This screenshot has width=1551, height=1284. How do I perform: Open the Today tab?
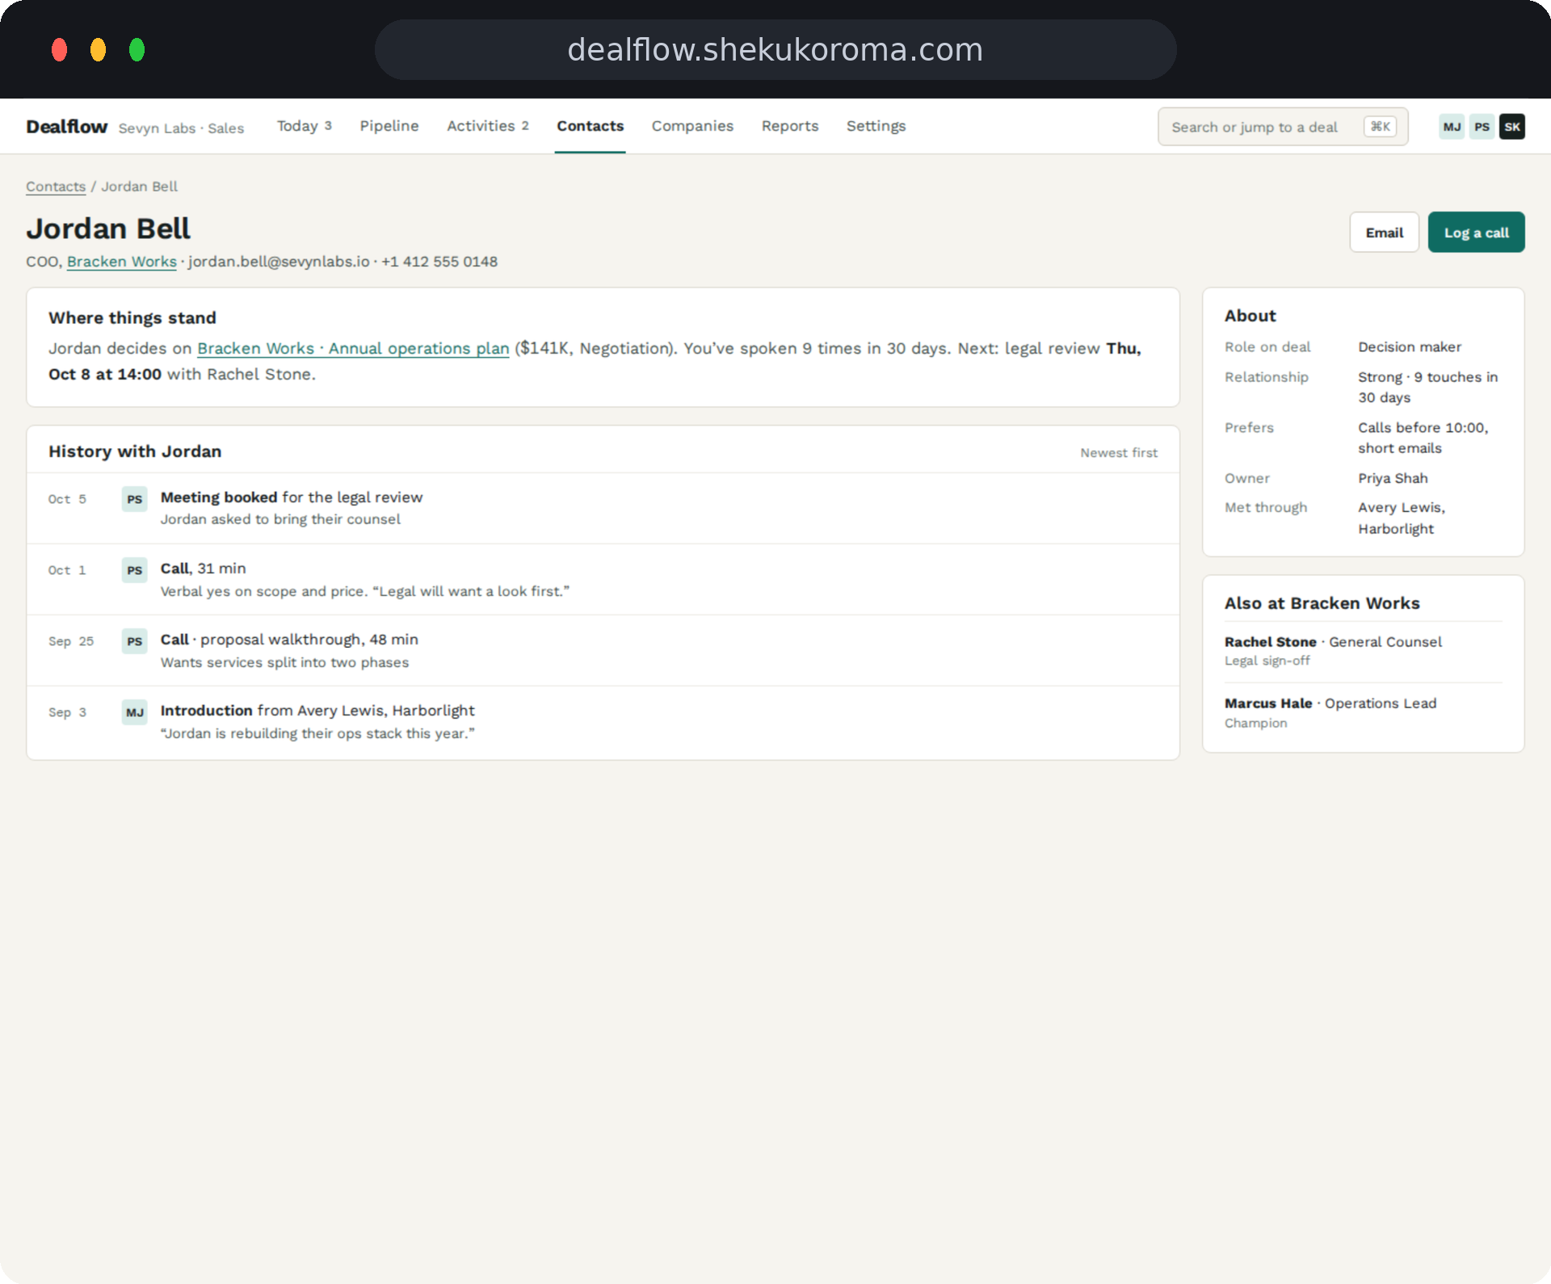pos(304,126)
